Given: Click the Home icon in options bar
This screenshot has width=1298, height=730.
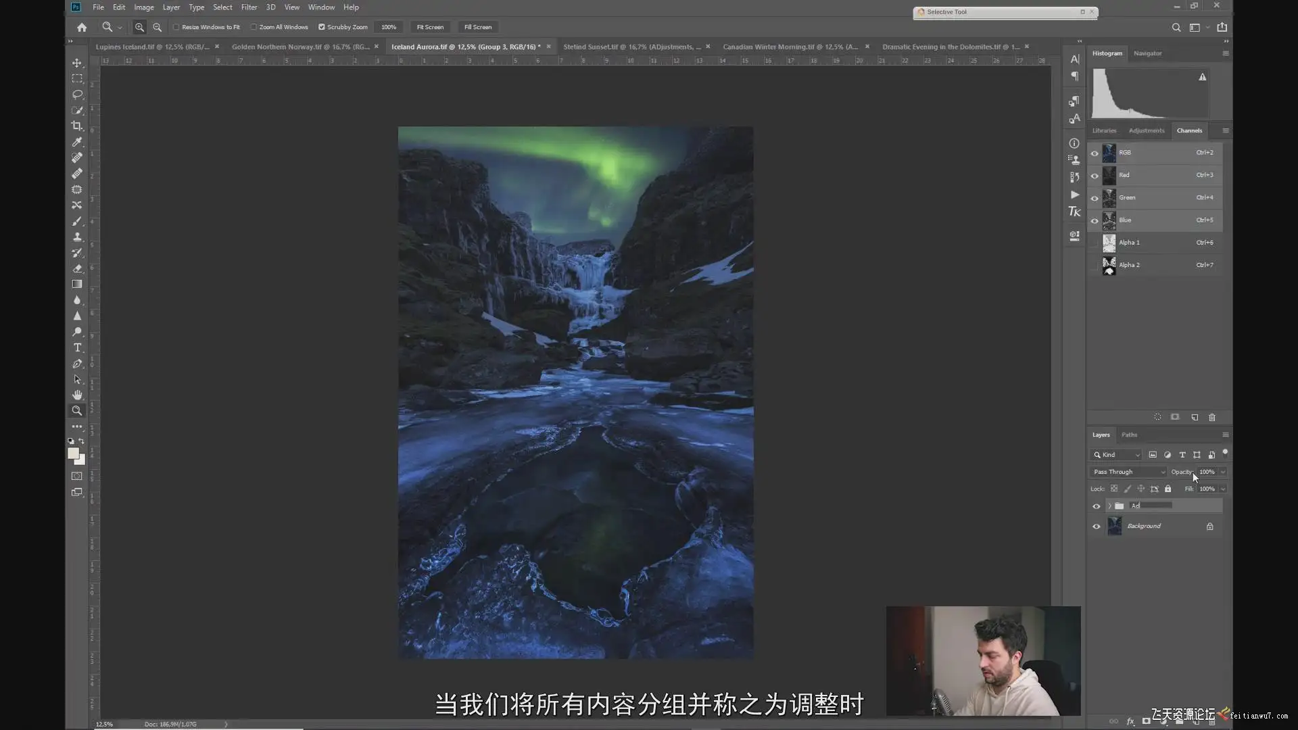Looking at the screenshot, I should (82, 27).
